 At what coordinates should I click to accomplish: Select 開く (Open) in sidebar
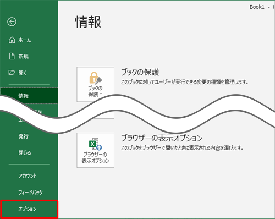(23, 73)
